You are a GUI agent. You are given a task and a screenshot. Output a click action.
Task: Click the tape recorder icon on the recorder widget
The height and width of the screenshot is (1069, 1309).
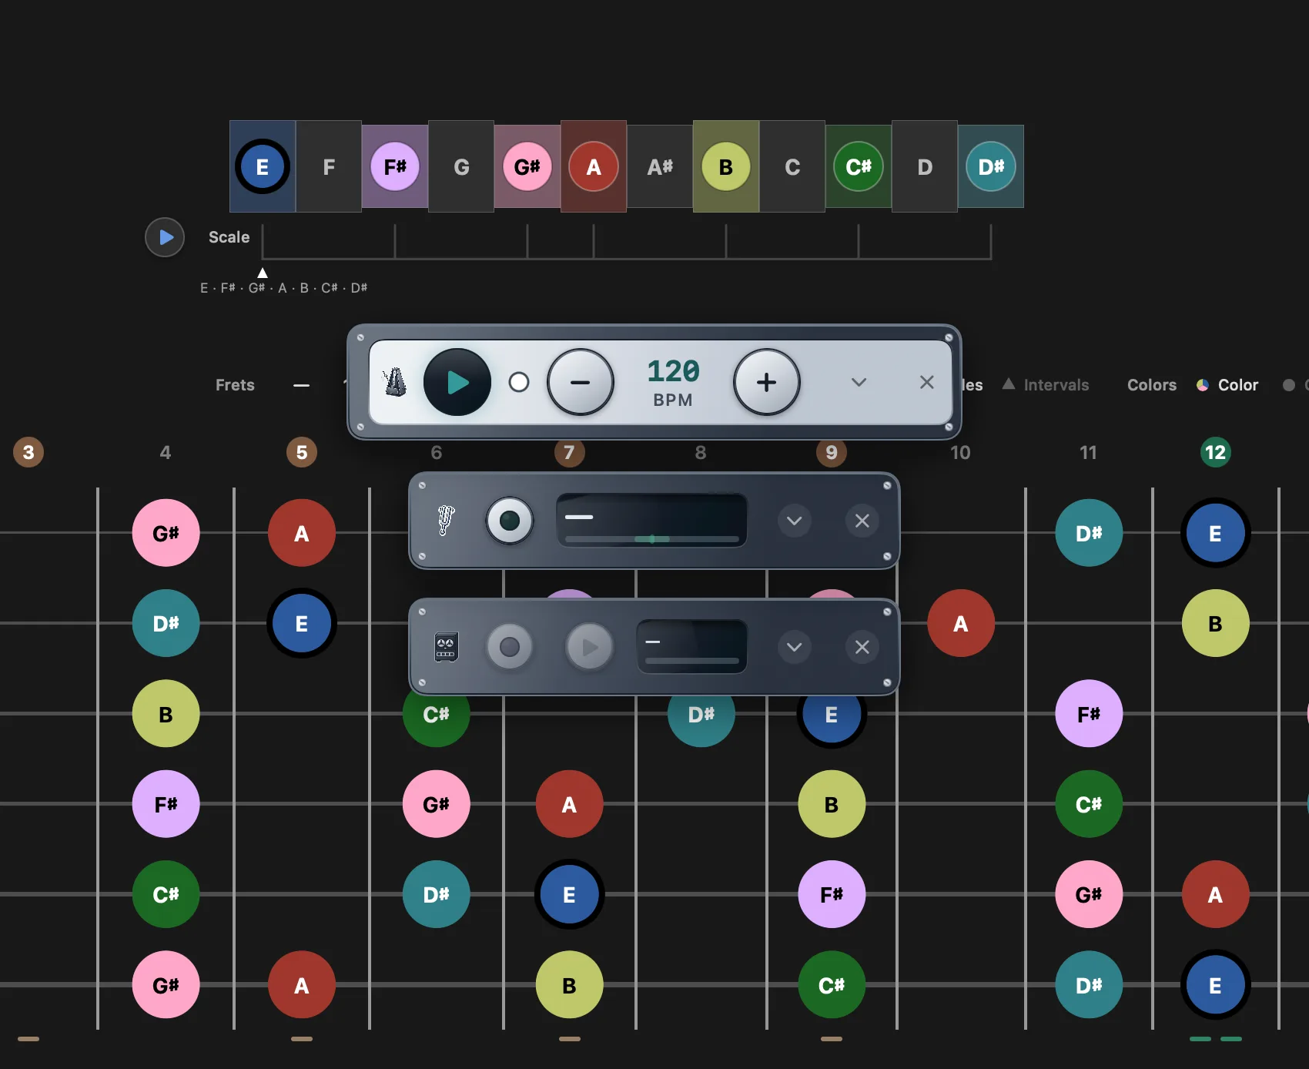coord(446,647)
